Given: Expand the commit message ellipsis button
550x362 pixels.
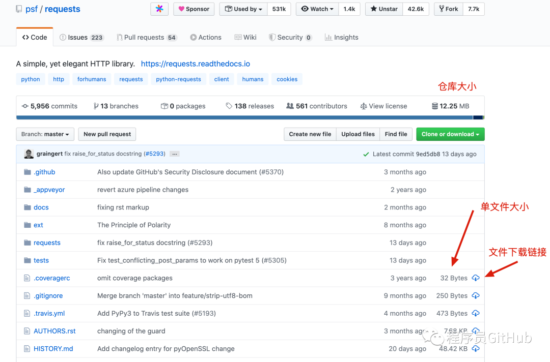Looking at the screenshot, I should click(174, 154).
